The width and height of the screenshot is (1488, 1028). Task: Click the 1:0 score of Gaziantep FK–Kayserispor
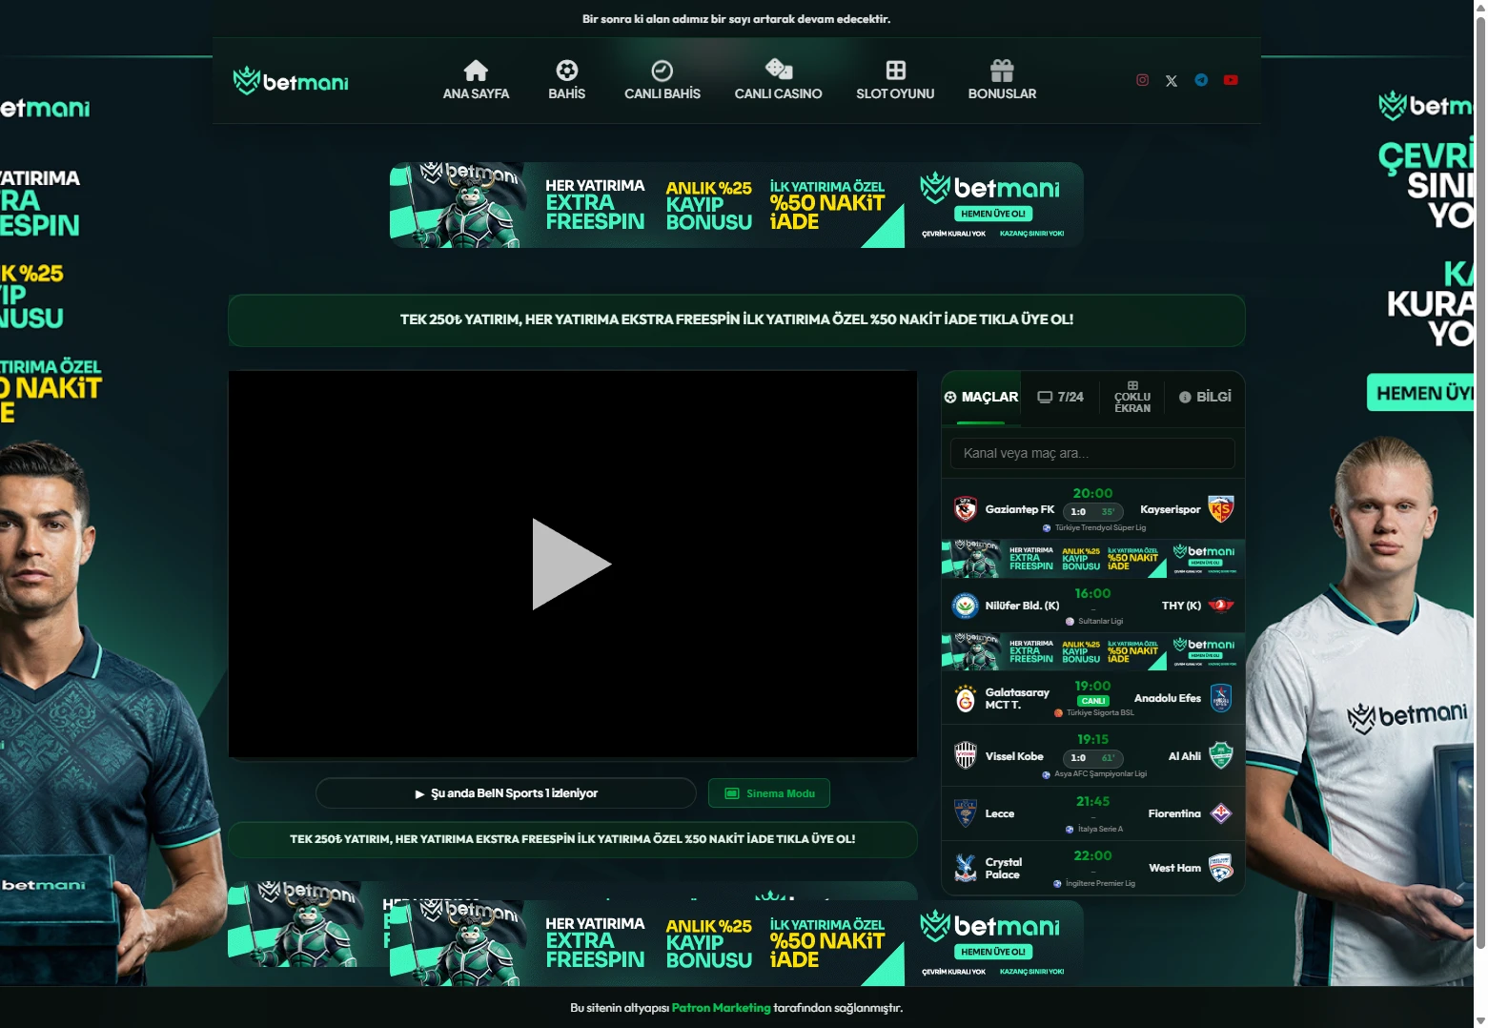(1078, 512)
